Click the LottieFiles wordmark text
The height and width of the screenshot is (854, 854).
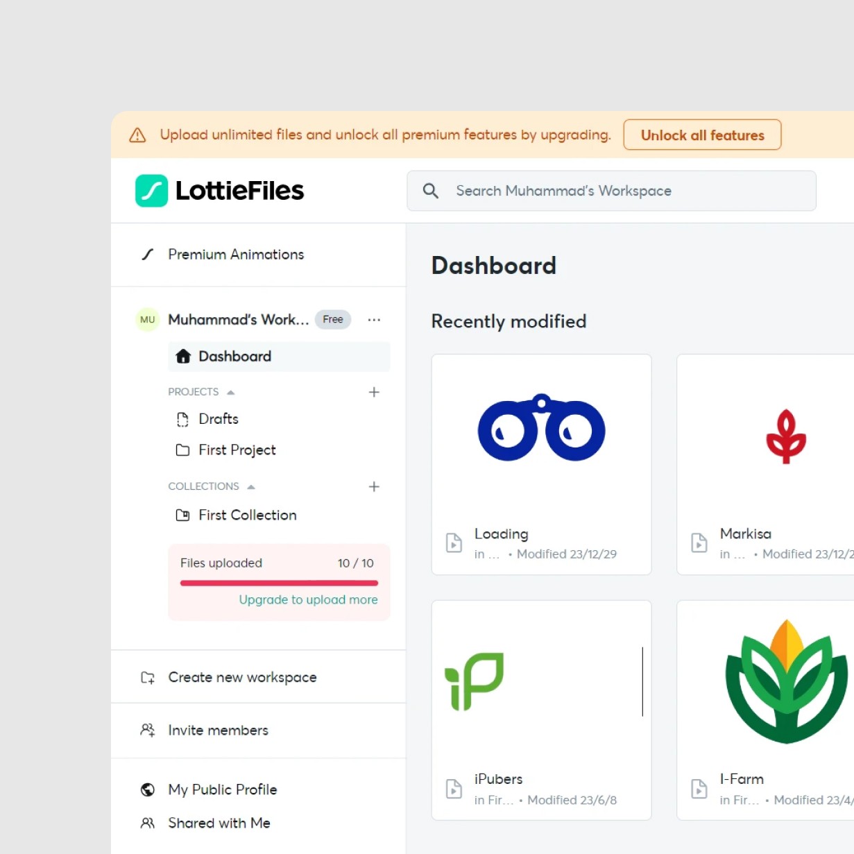[239, 191]
